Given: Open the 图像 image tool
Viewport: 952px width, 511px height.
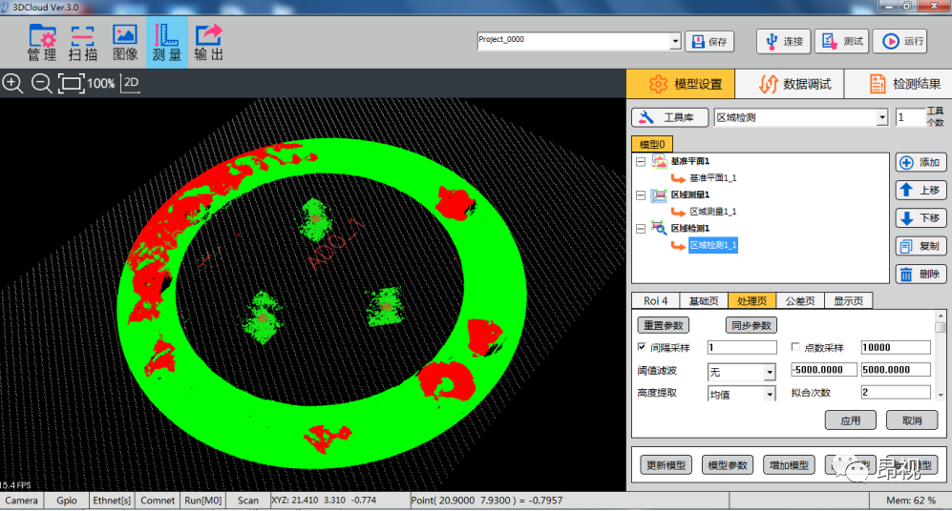Looking at the screenshot, I should click(x=125, y=43).
